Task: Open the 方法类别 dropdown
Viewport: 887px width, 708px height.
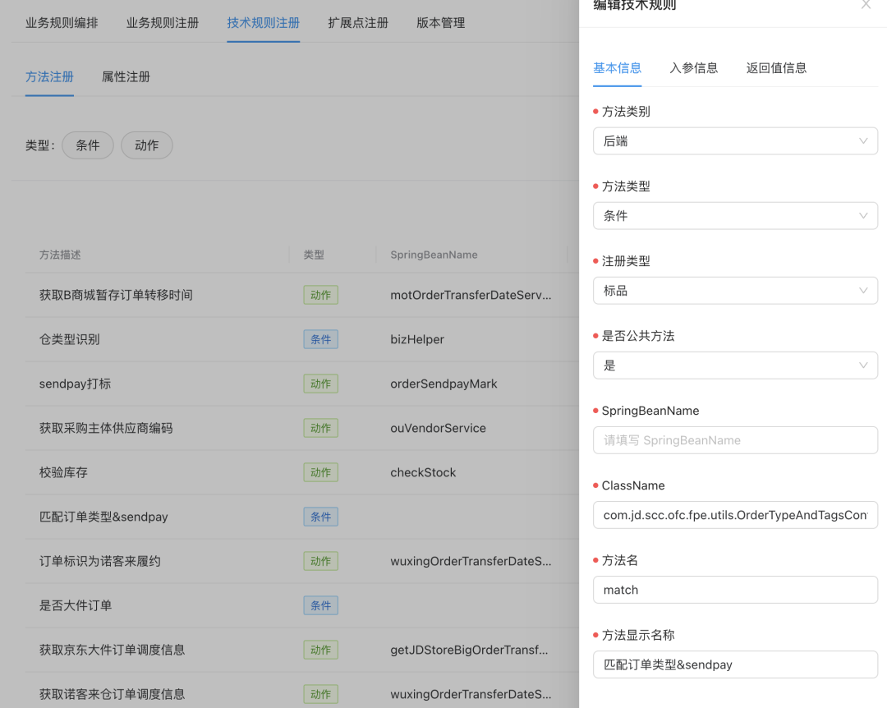Action: (735, 140)
